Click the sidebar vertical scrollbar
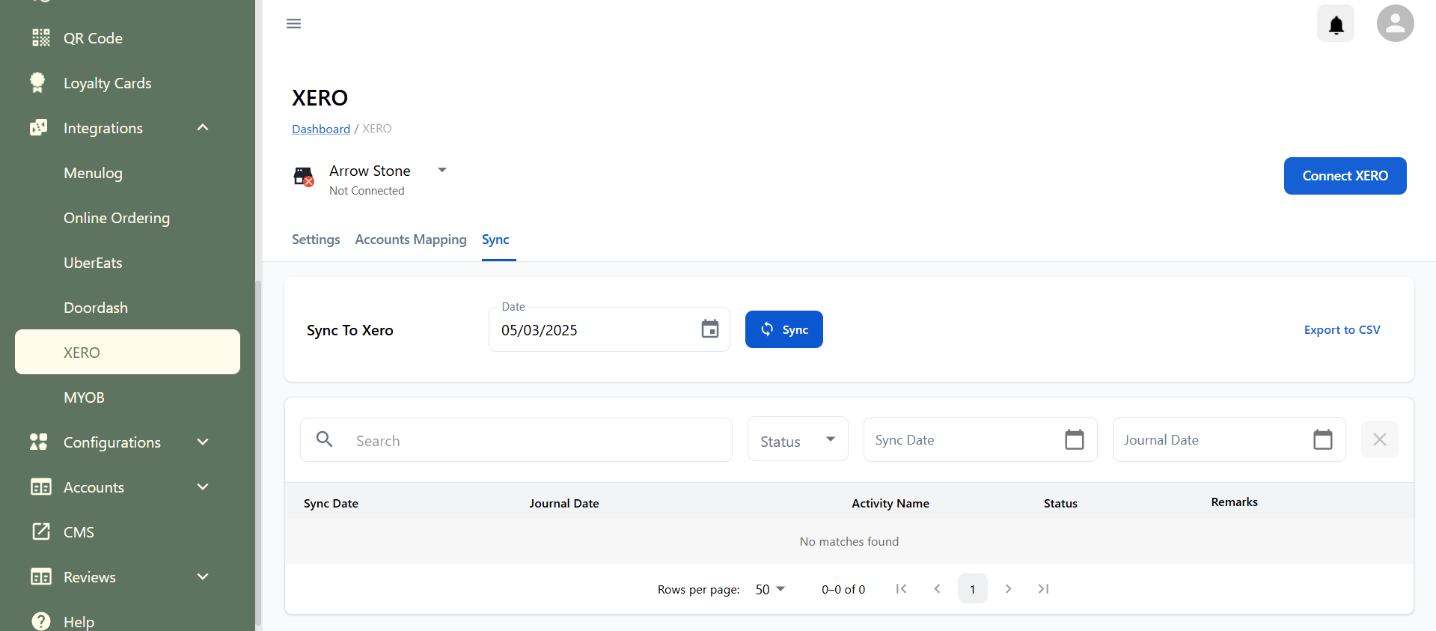The image size is (1436, 631). 258,453
